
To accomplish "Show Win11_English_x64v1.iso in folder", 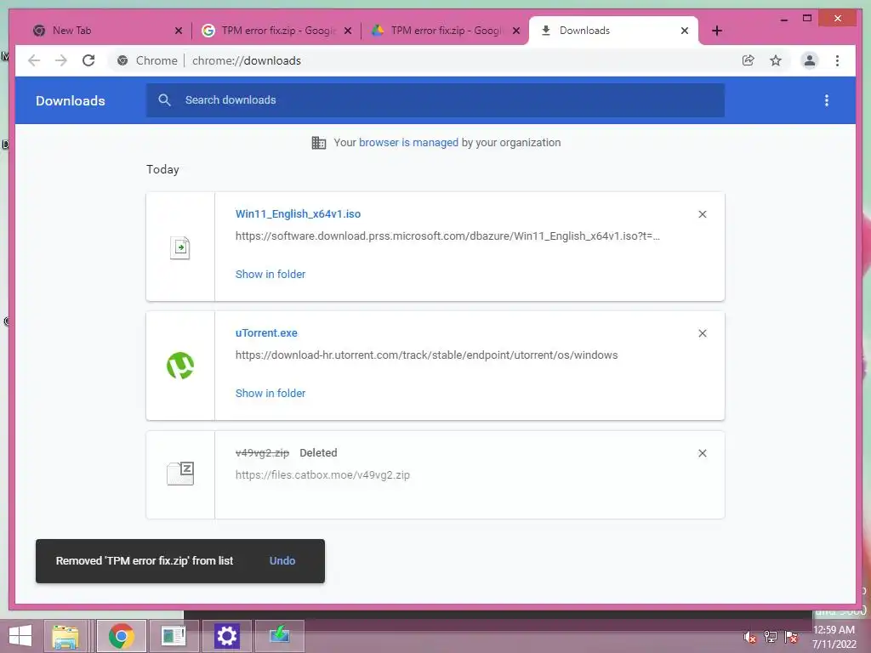I will click(x=270, y=275).
